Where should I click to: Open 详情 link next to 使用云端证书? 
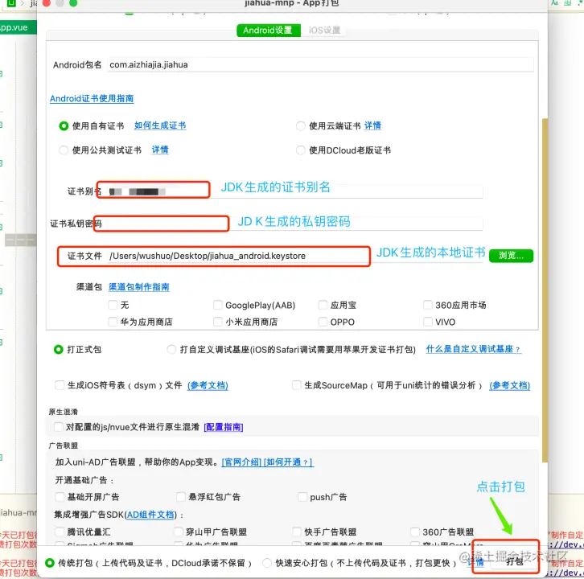coord(372,125)
